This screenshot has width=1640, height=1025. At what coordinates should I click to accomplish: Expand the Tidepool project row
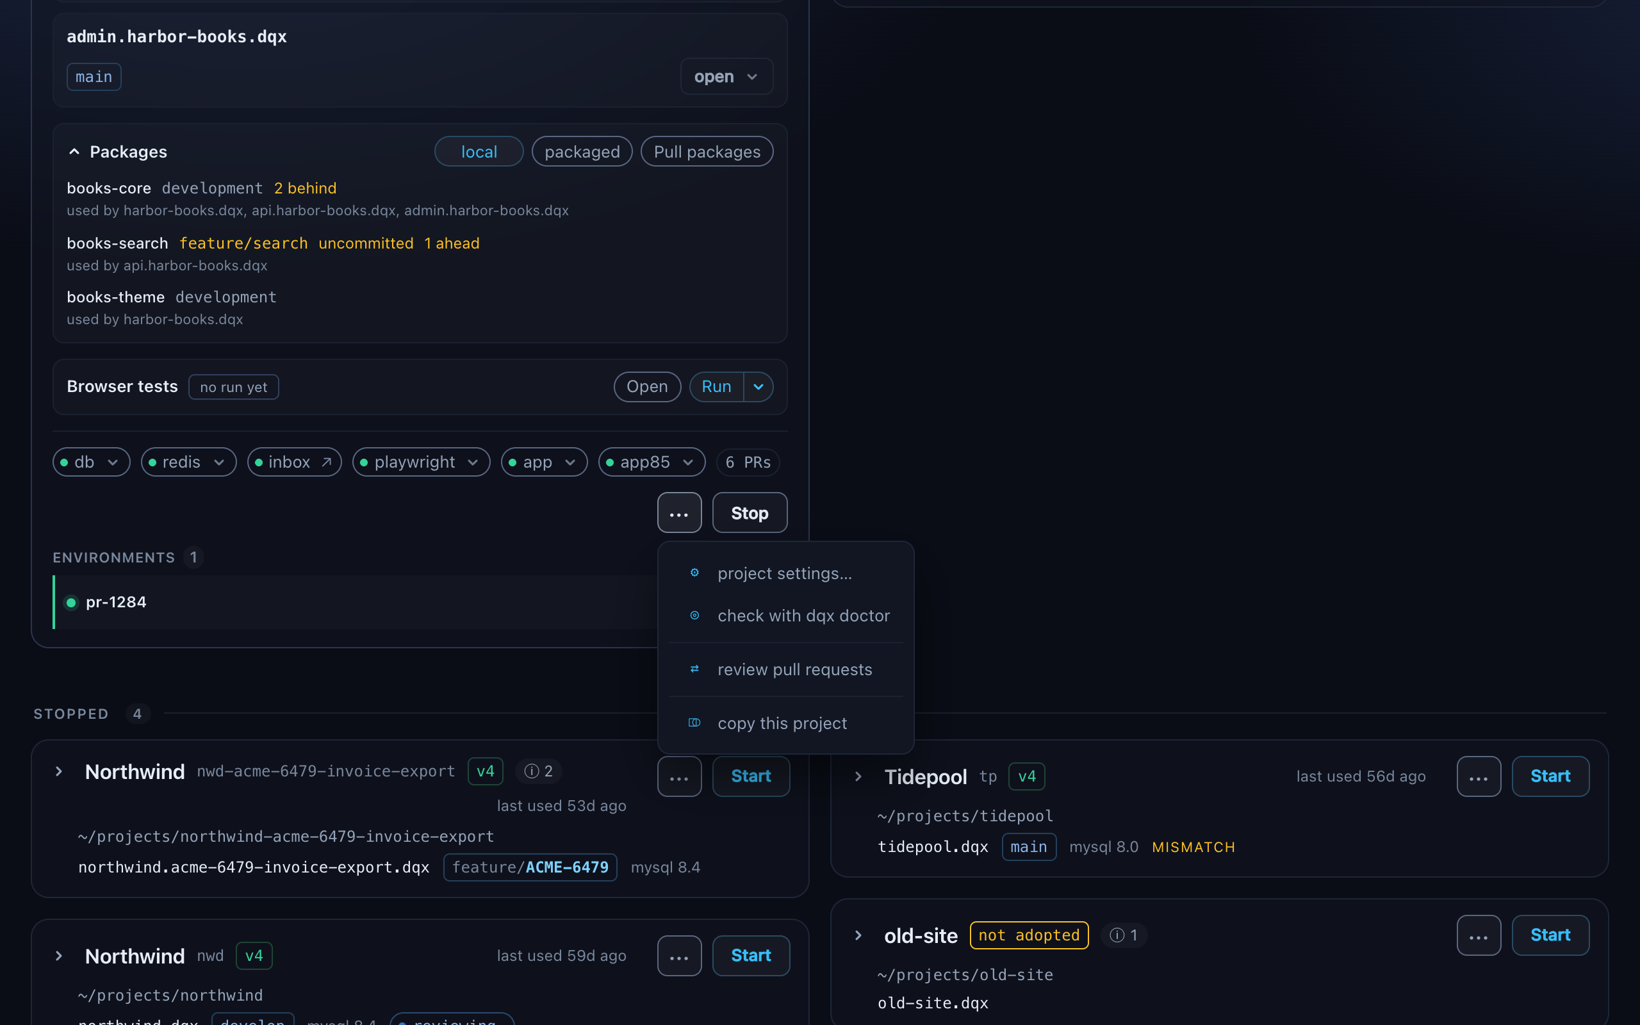[x=858, y=776]
